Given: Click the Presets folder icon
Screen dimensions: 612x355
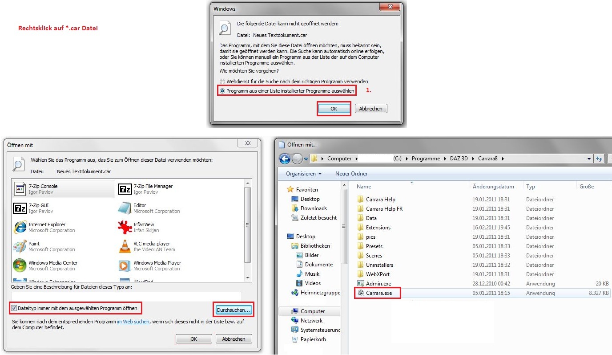Looking at the screenshot, I should [x=361, y=246].
